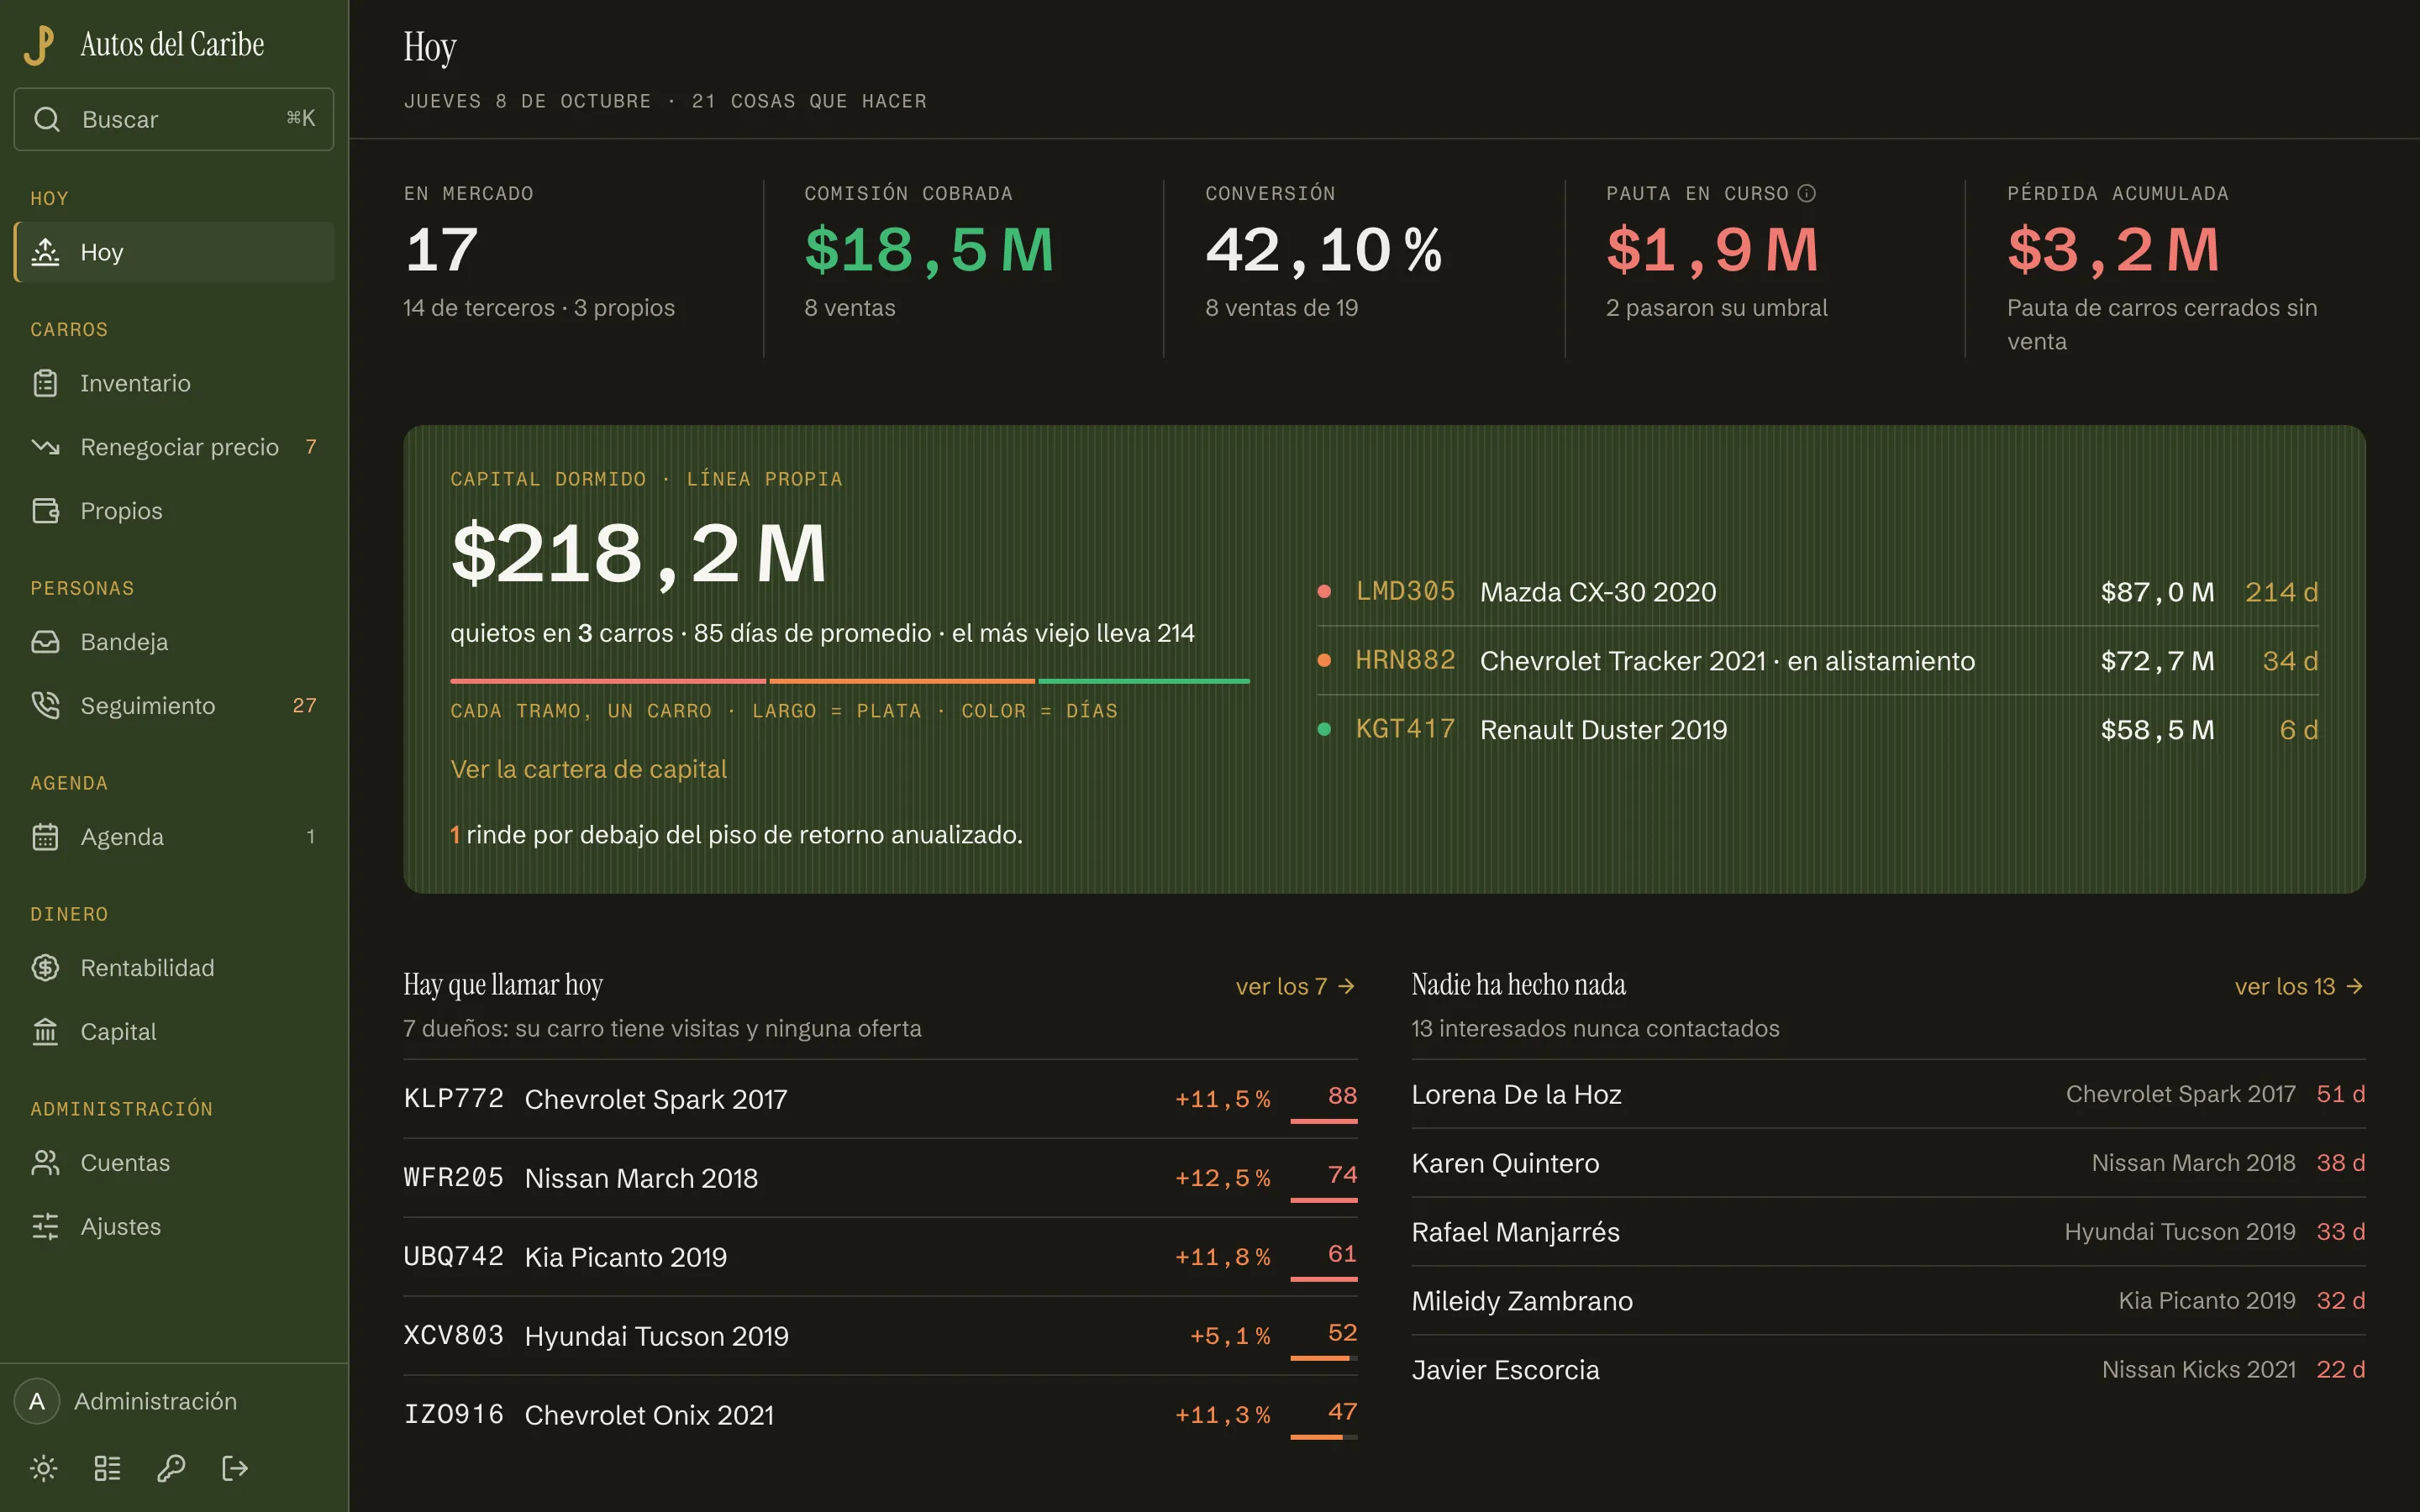The width and height of the screenshot is (2420, 1512).
Task: Click the Capital bank building icon
Action: coord(45,1032)
